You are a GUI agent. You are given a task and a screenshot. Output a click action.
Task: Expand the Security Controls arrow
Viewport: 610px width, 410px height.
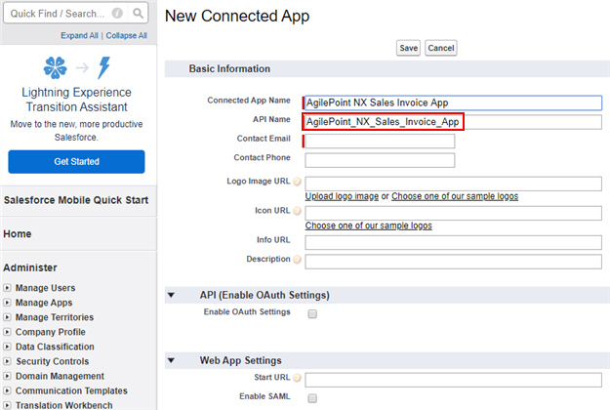[7, 361]
